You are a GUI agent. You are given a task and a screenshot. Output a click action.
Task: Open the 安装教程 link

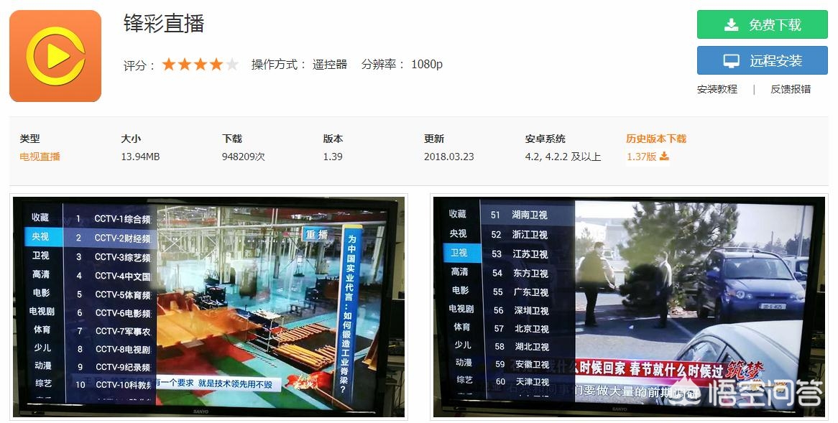click(x=717, y=89)
